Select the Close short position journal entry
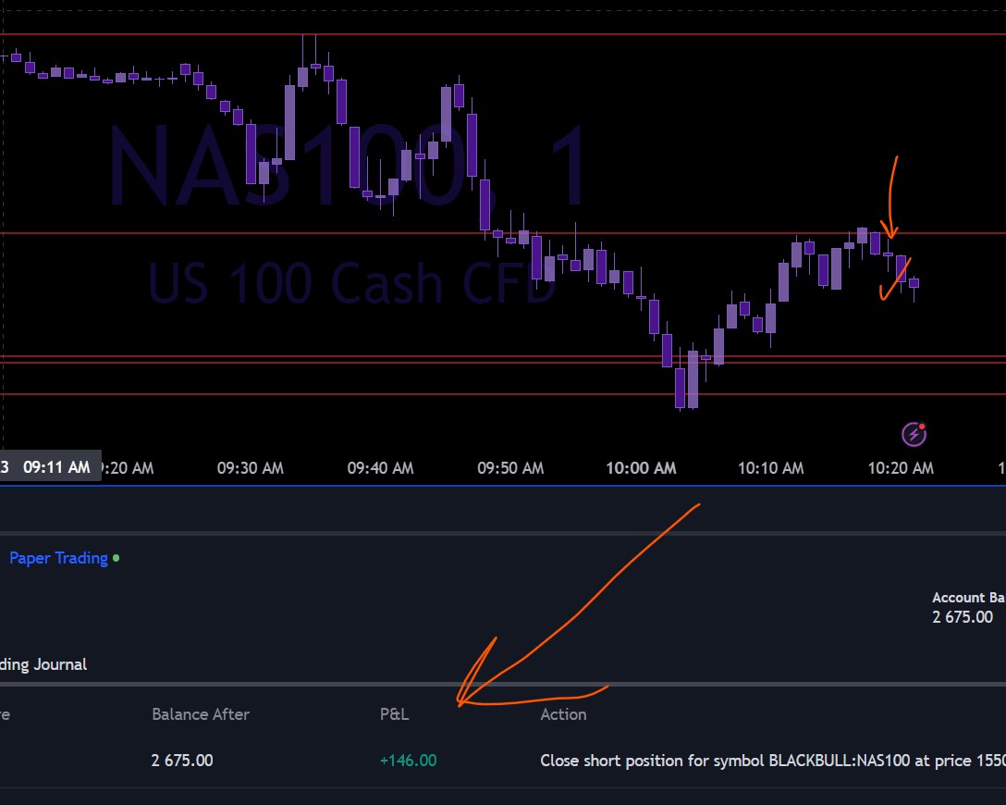The height and width of the screenshot is (805, 1006). click(x=772, y=761)
